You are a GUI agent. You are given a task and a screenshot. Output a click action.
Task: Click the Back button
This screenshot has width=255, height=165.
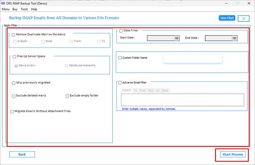(22, 154)
